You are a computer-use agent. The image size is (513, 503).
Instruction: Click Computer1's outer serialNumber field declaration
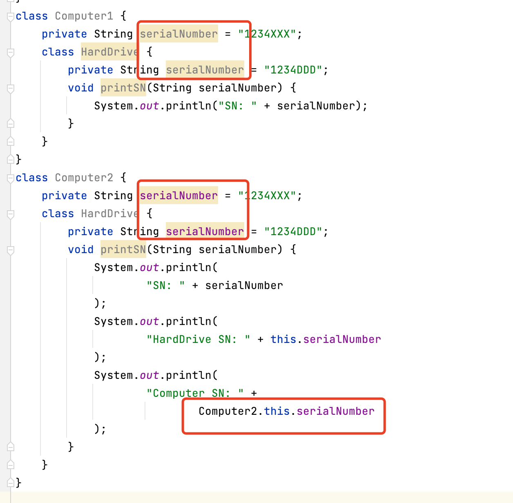(x=178, y=34)
